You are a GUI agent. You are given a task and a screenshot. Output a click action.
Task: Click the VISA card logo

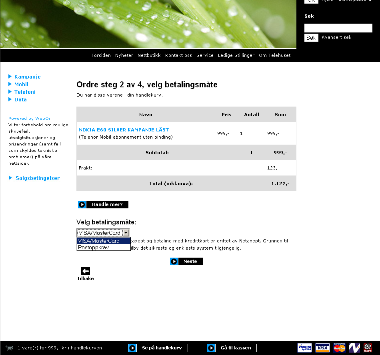(x=322, y=348)
